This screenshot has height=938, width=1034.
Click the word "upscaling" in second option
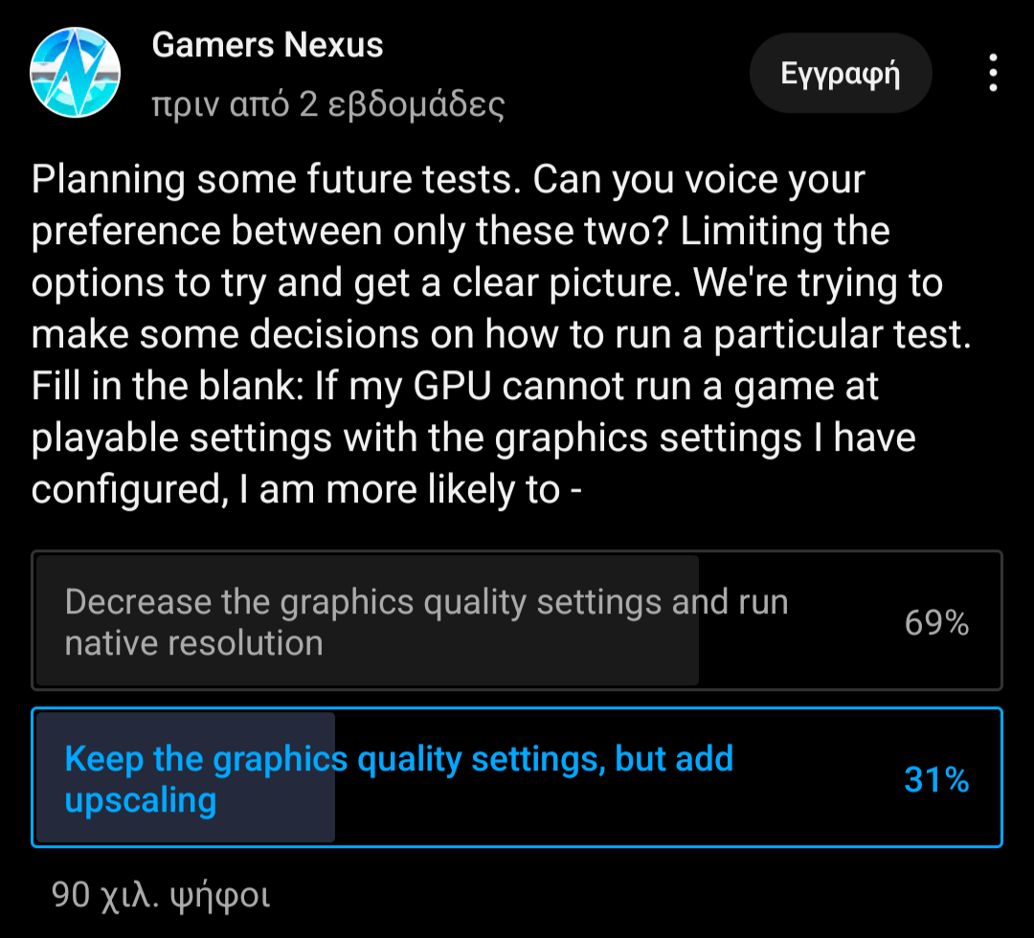pos(140,800)
